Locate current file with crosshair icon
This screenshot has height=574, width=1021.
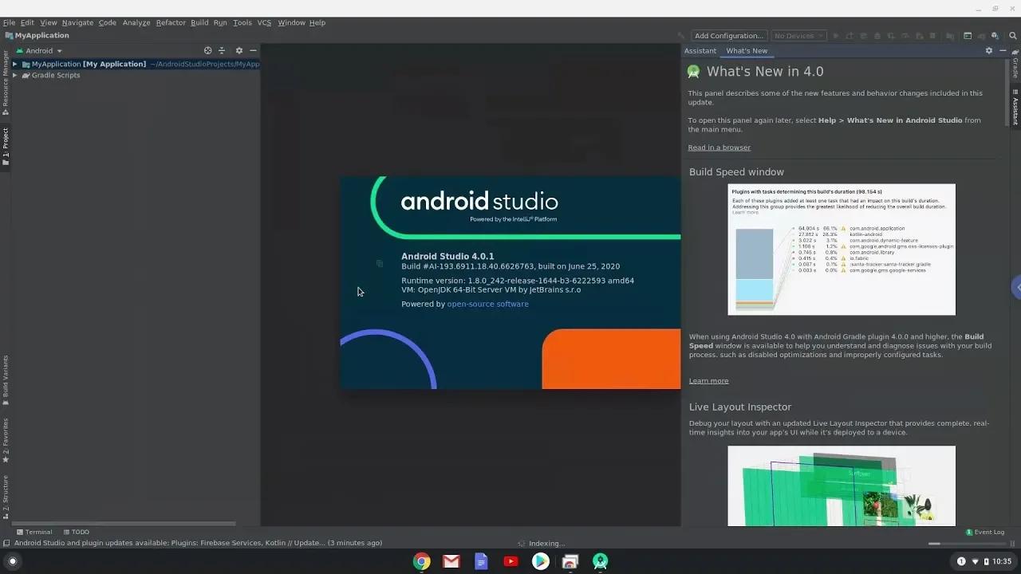(x=207, y=50)
